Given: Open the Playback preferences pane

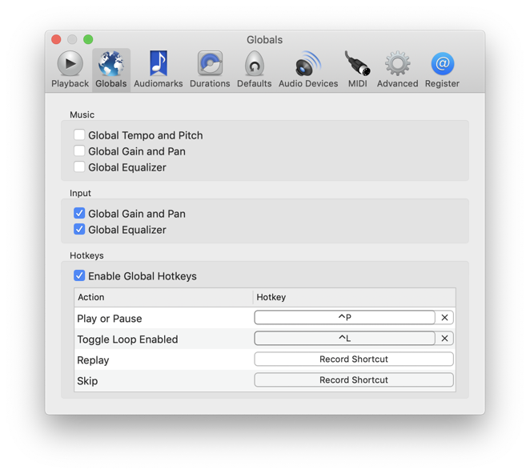Looking at the screenshot, I should pyautogui.click(x=70, y=69).
